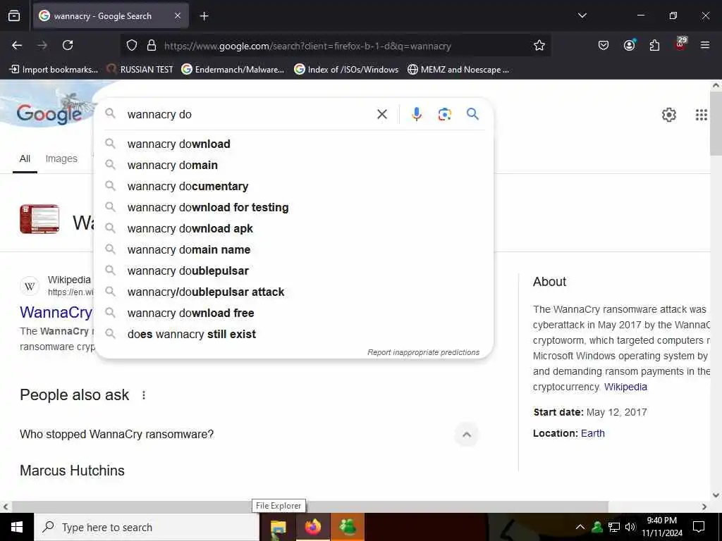Show hidden tray icons chevron

coord(580,527)
